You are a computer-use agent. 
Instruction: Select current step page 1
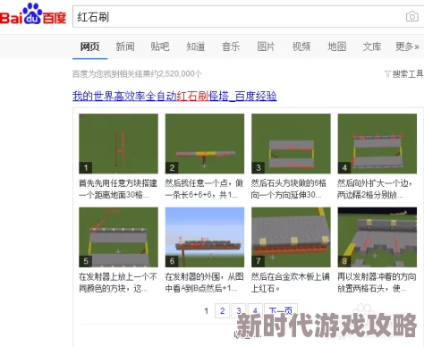pyautogui.click(x=207, y=311)
